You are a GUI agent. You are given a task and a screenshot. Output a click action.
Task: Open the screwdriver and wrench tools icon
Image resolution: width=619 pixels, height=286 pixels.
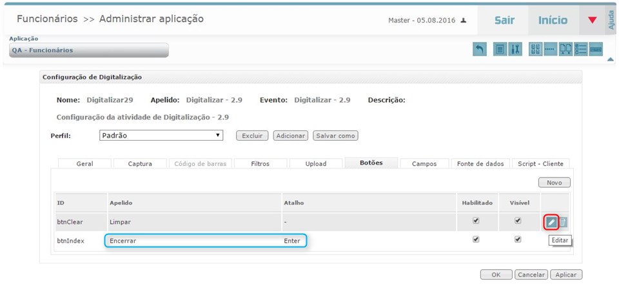pyautogui.click(x=515, y=49)
